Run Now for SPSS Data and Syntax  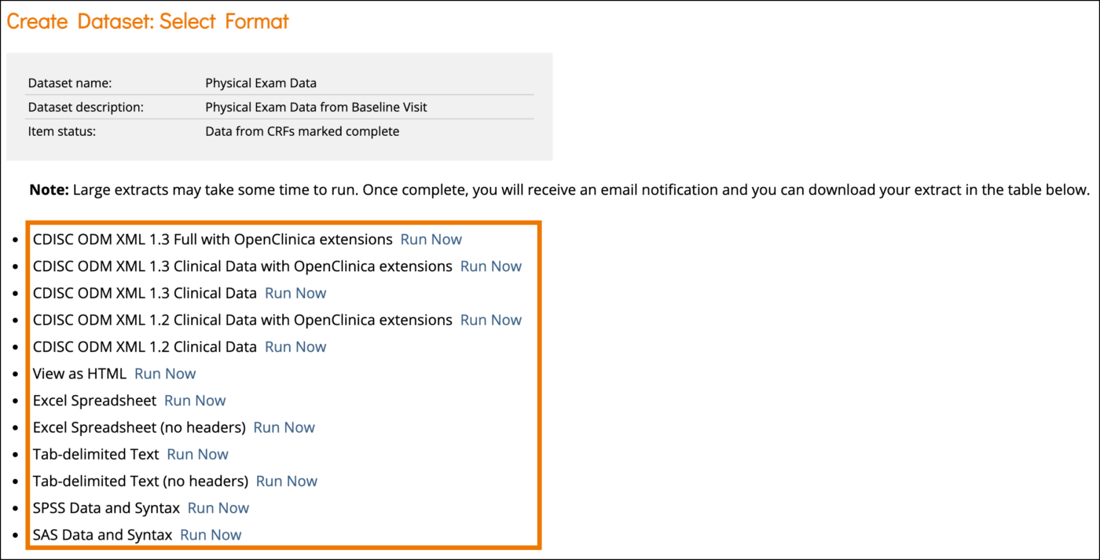[218, 507]
